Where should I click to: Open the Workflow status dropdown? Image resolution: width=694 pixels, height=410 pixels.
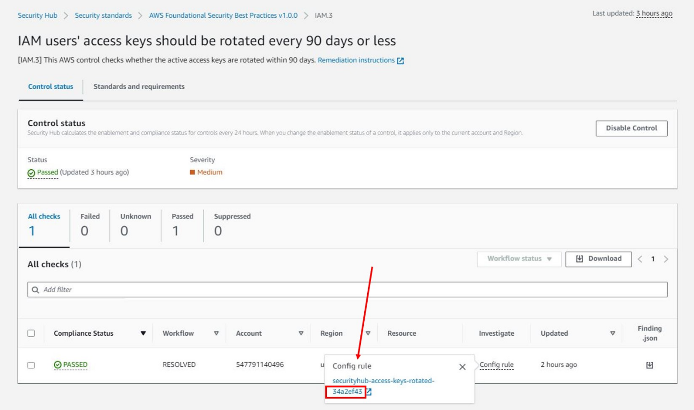tap(518, 258)
